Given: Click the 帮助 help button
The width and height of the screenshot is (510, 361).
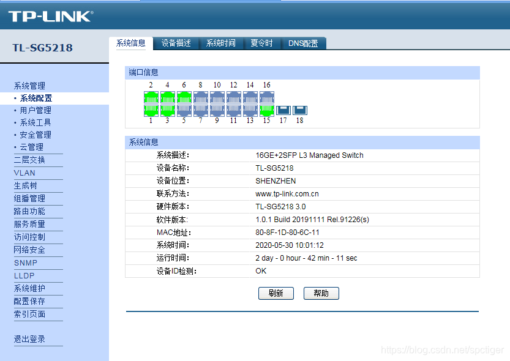Looking at the screenshot, I should point(321,294).
